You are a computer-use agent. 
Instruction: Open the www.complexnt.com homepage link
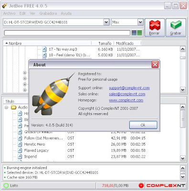[x=126, y=100]
